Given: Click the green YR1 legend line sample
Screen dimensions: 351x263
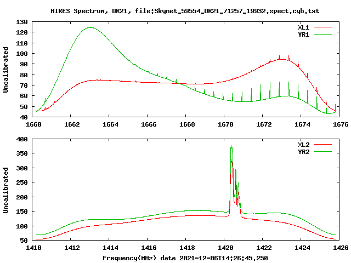Looking at the screenshot, I should pyautogui.click(x=322, y=35).
